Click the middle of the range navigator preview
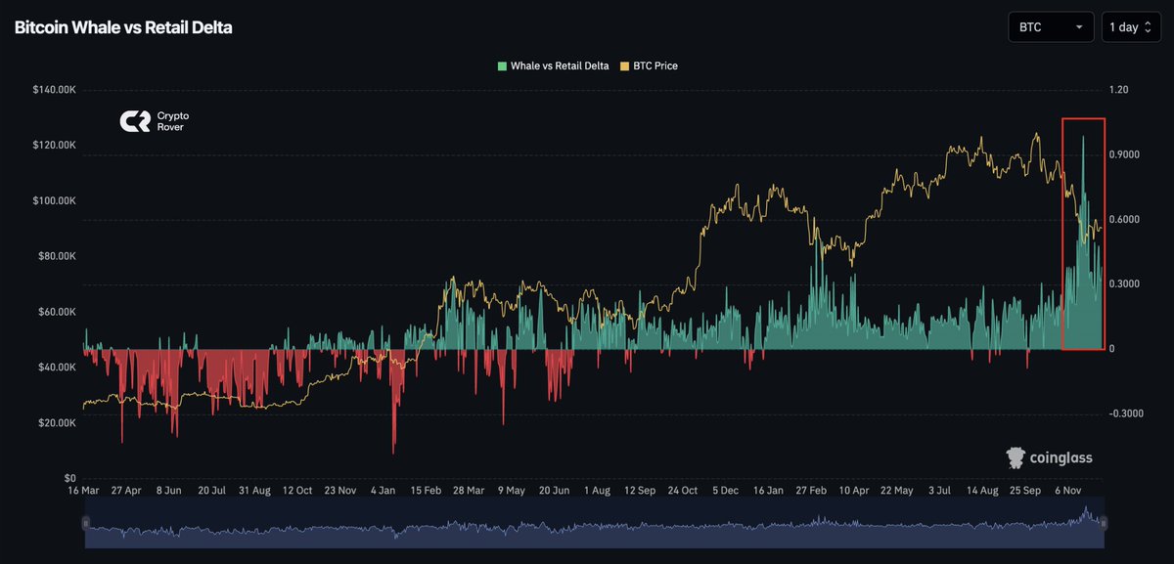1174x564 pixels. click(x=594, y=525)
